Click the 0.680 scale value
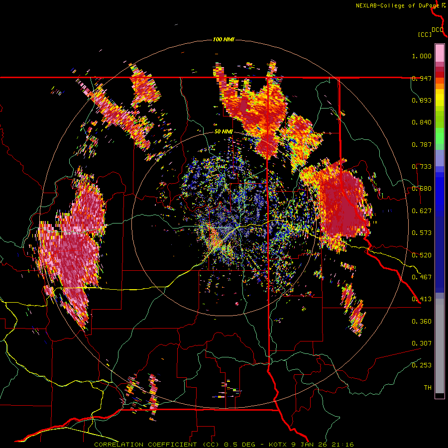The width and height of the screenshot is (448, 448). pos(422,189)
